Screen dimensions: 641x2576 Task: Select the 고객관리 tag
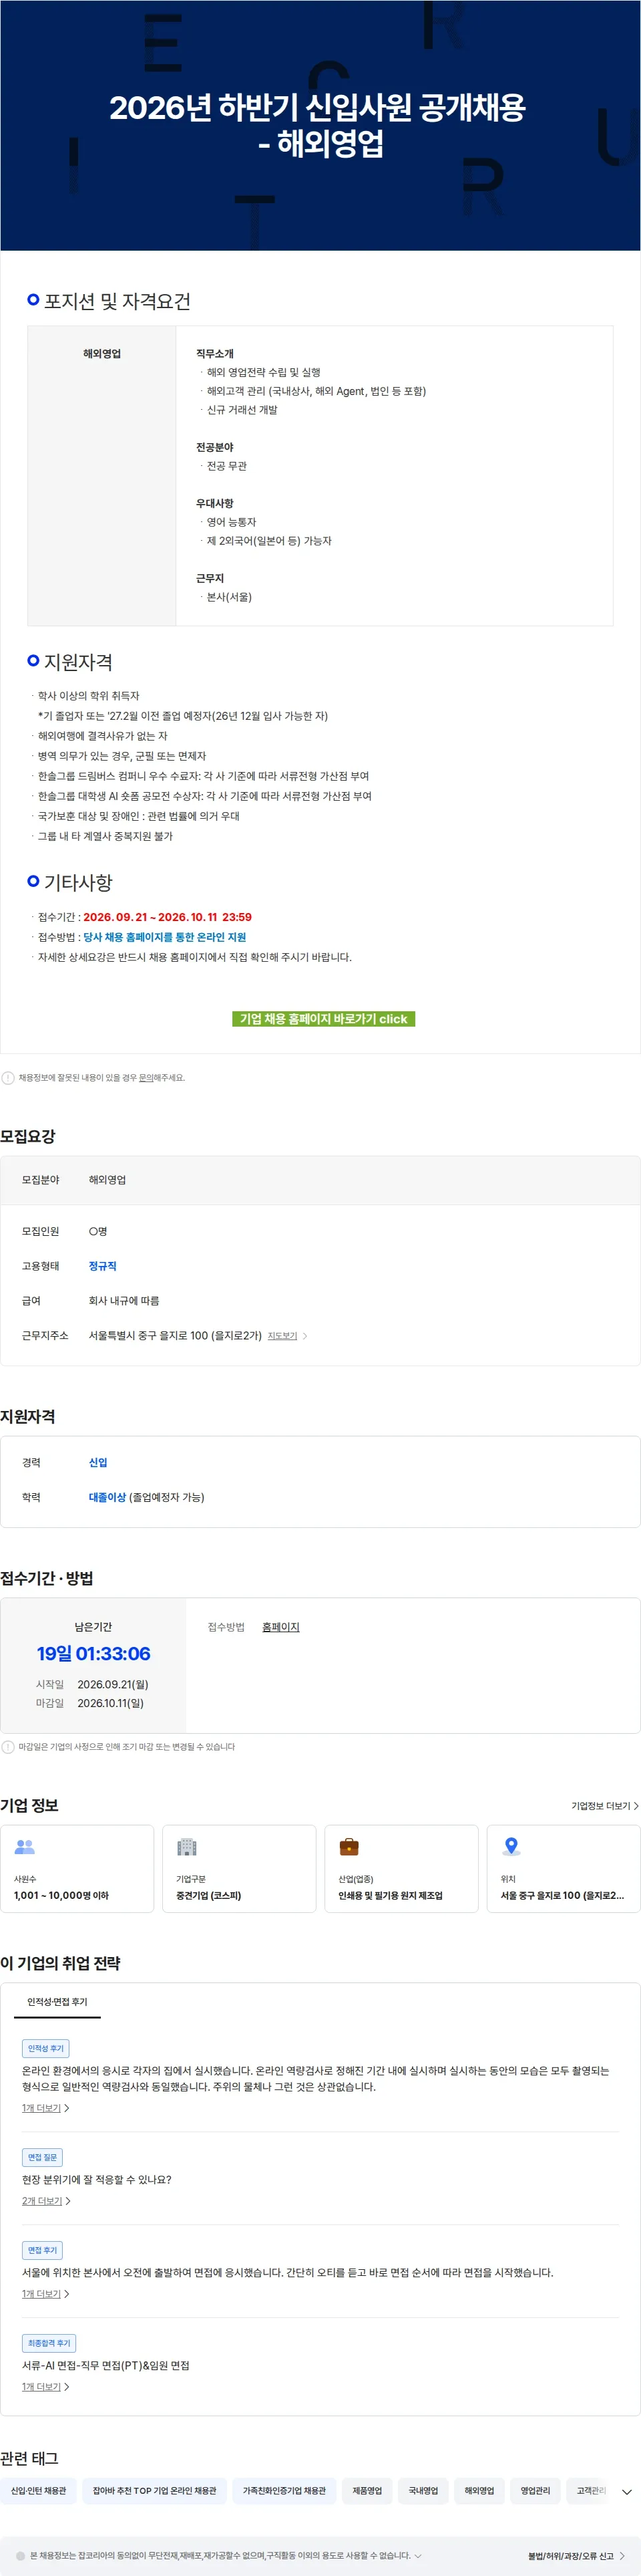point(590,2490)
